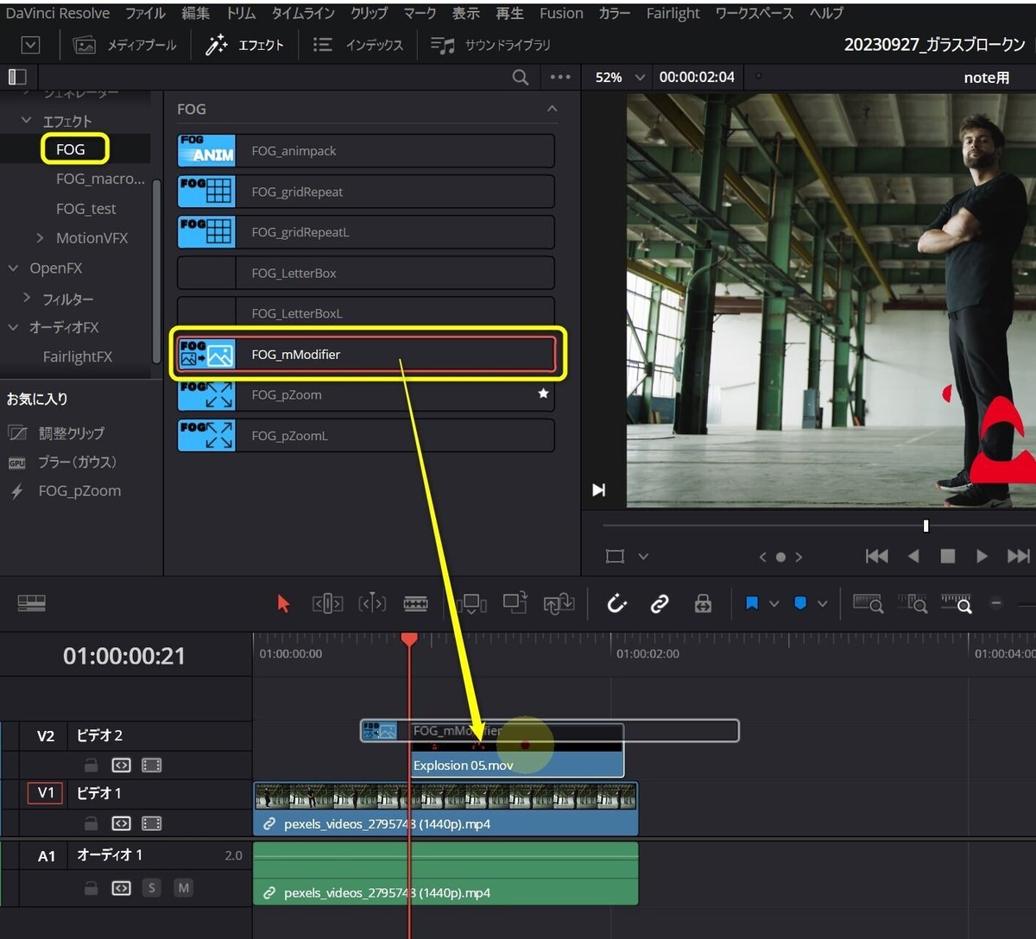Click the Full Extent Zoom icon
The height and width of the screenshot is (939, 1036).
tap(868, 603)
